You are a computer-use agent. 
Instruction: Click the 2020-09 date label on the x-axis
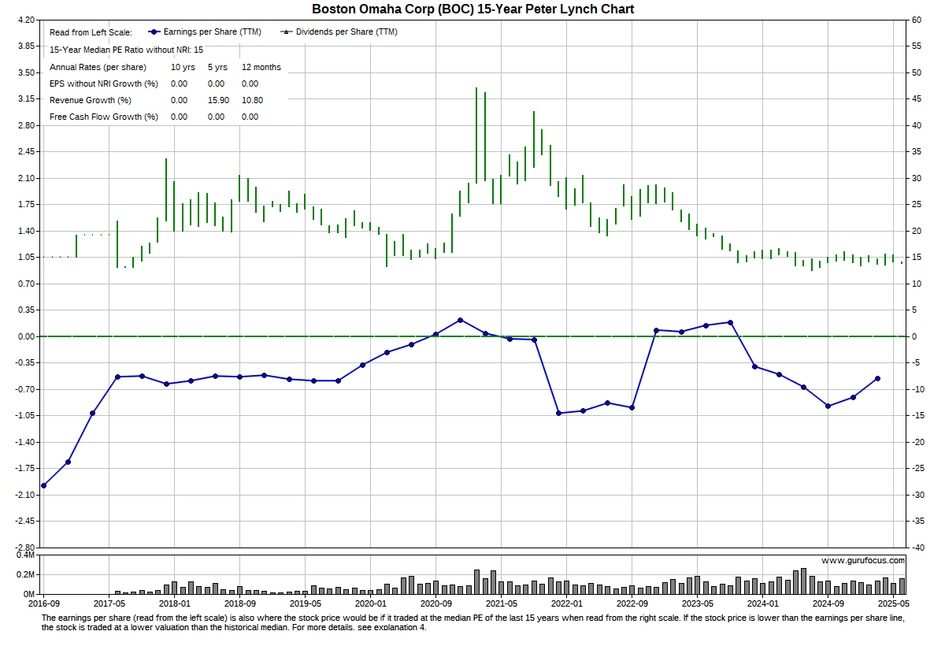click(435, 603)
